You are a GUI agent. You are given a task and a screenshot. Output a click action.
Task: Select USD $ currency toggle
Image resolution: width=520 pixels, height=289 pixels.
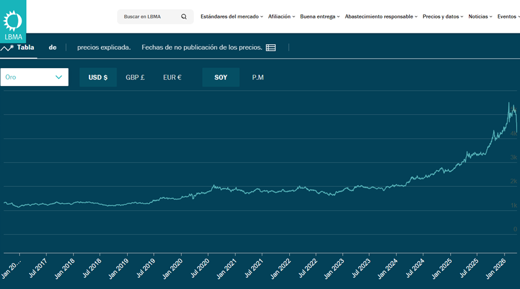tap(98, 78)
